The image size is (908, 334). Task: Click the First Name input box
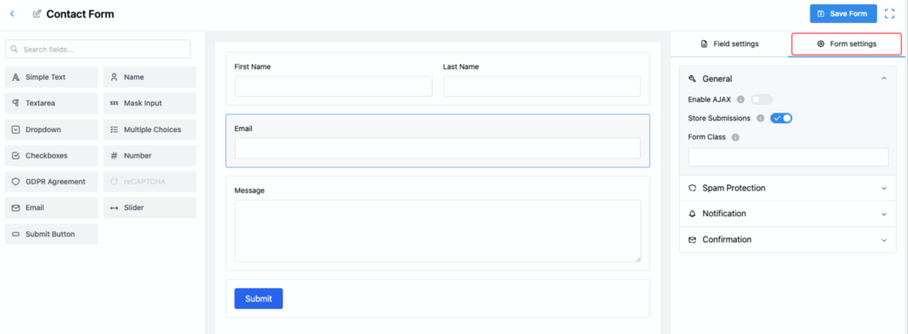coord(333,86)
